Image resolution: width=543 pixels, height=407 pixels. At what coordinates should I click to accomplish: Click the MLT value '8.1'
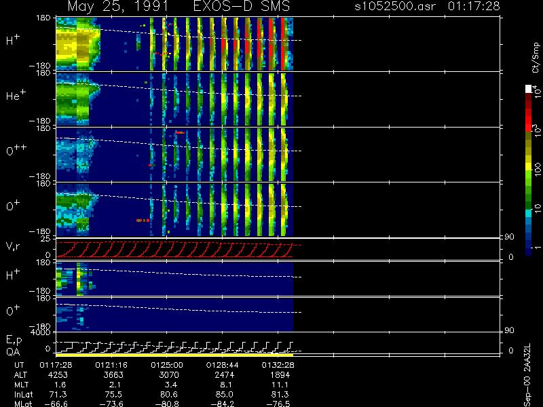tap(226, 385)
